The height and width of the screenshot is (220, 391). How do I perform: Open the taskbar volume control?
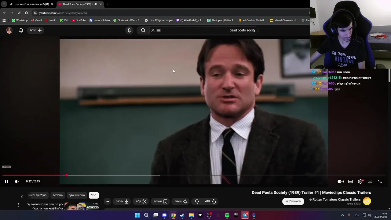(369, 215)
